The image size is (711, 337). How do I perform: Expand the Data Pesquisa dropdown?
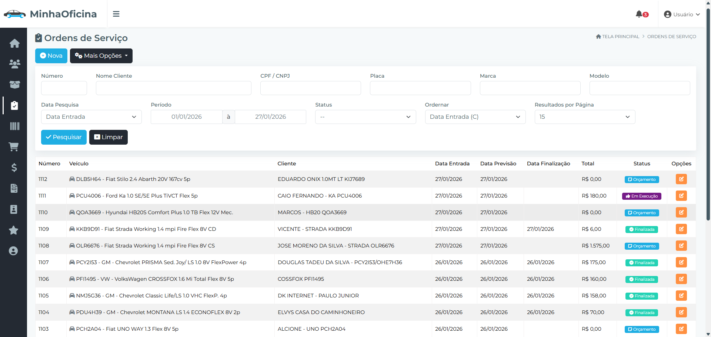tap(91, 117)
